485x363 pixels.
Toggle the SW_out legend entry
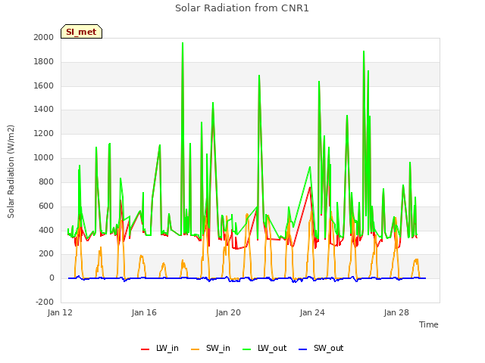tap(321, 348)
